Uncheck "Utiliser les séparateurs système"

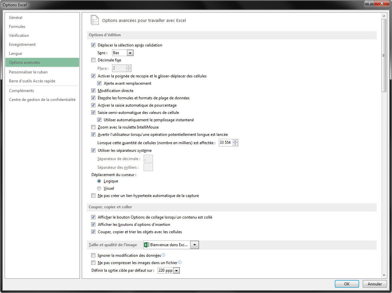point(93,150)
